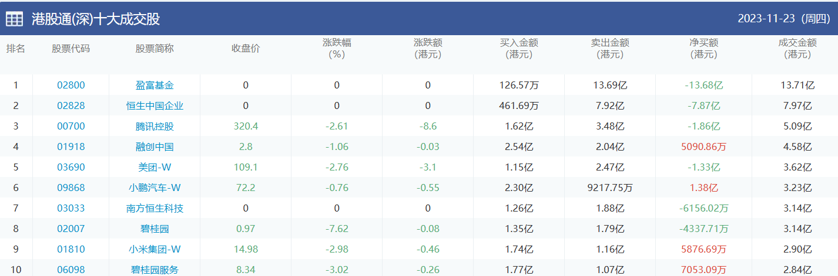Open 腾讯控股 stock page
The height and width of the screenshot is (276, 838).
155,126
